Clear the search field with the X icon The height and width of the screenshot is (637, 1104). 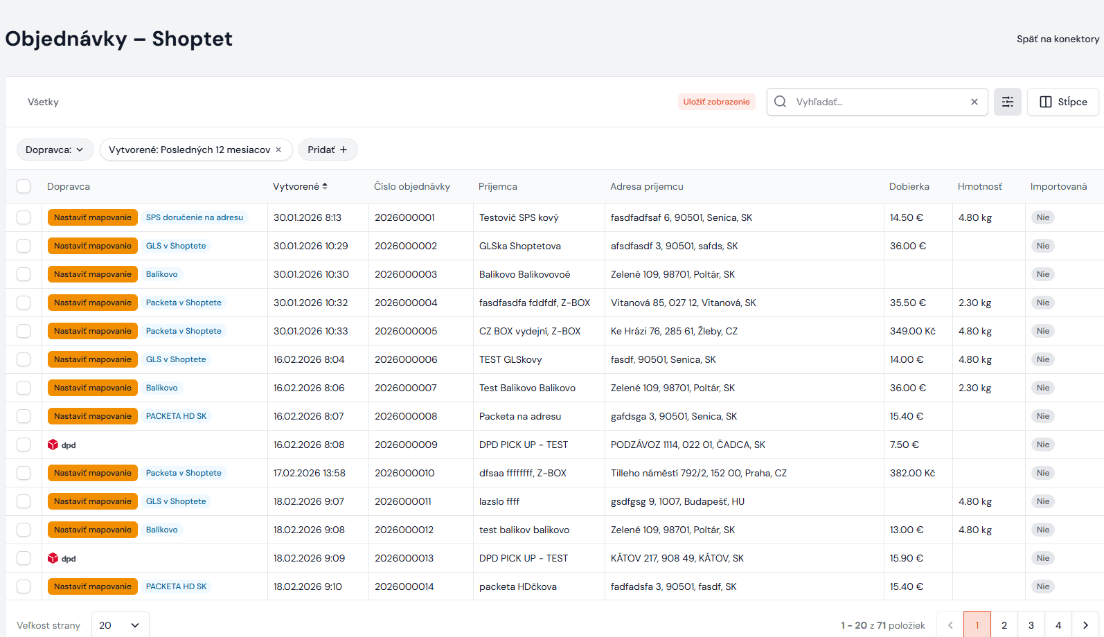point(974,102)
